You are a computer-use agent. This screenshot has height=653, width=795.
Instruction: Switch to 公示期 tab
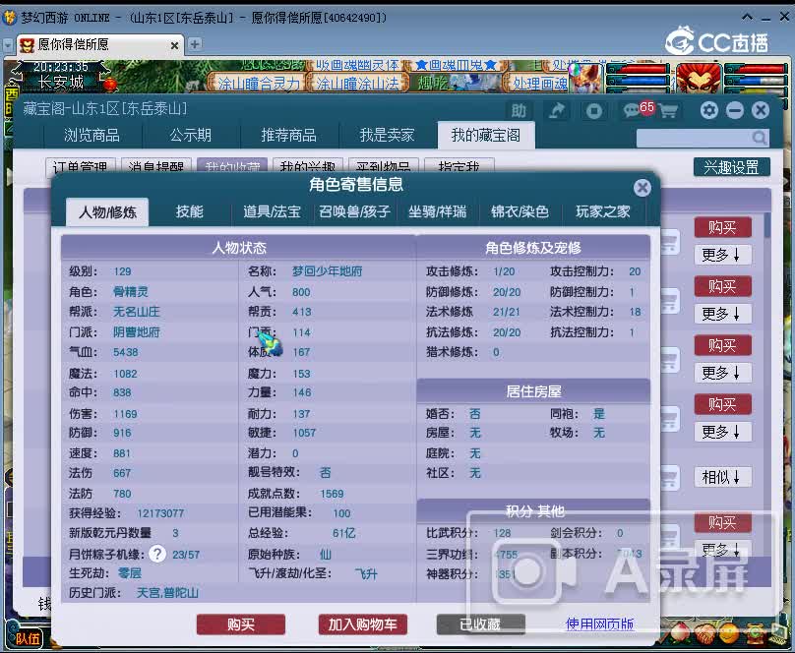(x=190, y=136)
